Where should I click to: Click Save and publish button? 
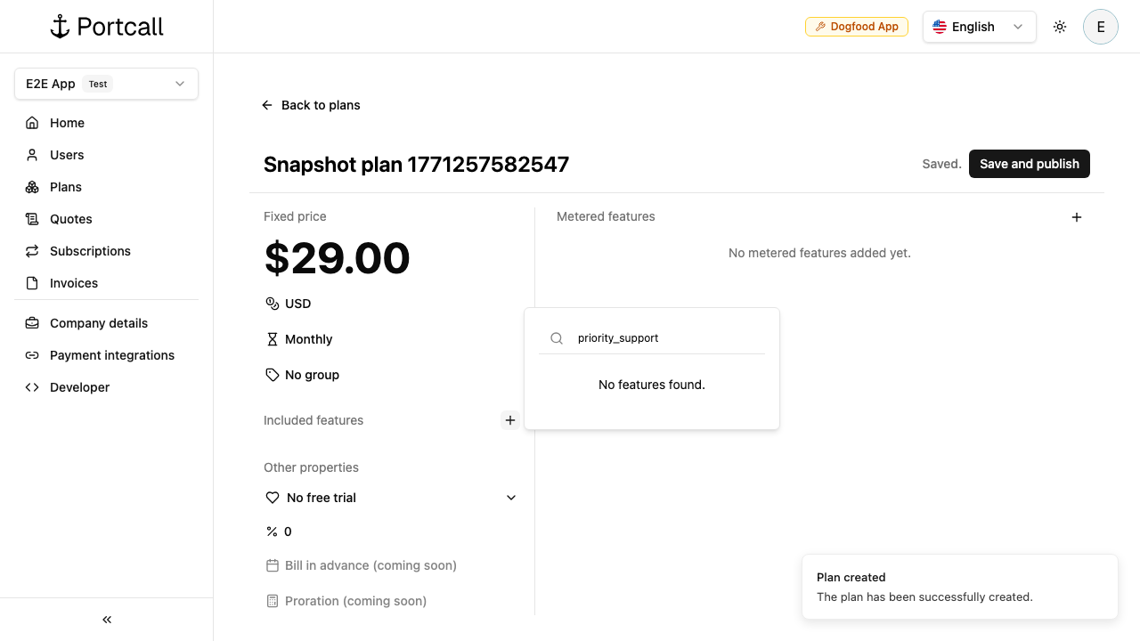[x=1029, y=164]
